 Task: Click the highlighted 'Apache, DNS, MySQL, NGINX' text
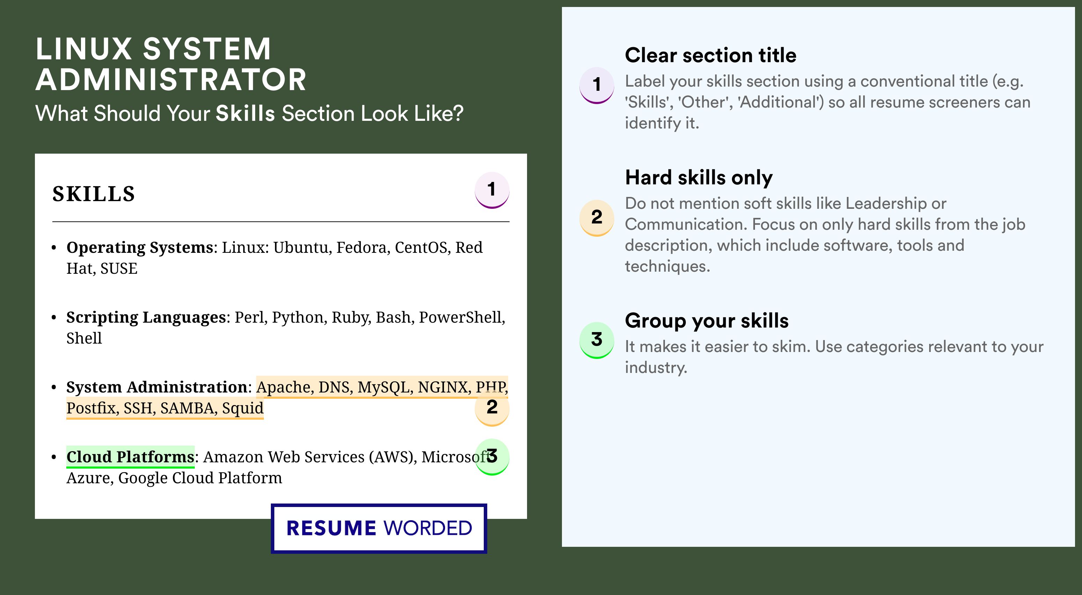point(362,387)
